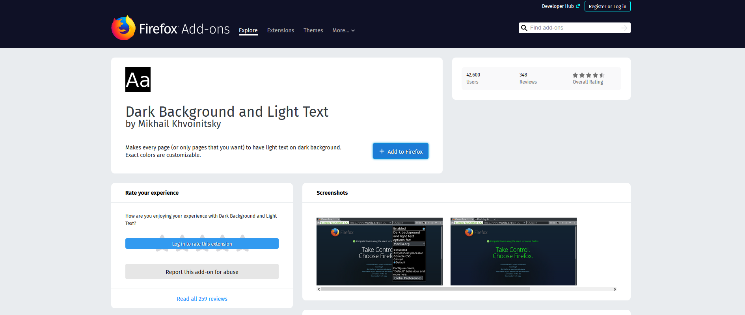This screenshot has width=745, height=315.
Task: Click the screenshots horizontal scrollbar
Action: 426,289
